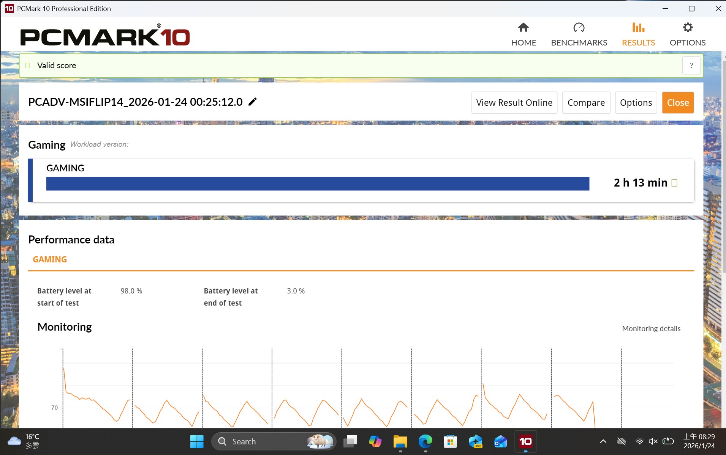This screenshot has height=455, width=726.
Task: Go to the Benchmarks section
Action: coord(579,34)
